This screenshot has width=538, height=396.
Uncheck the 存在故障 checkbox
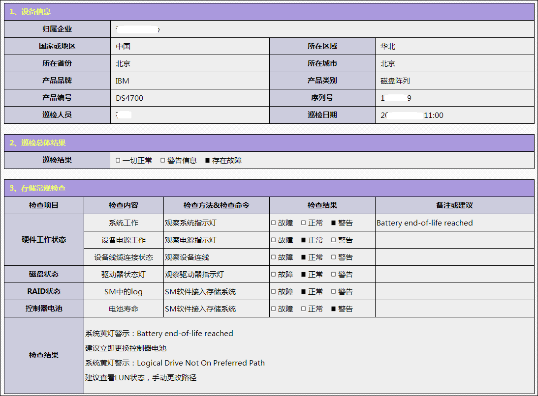(x=208, y=161)
